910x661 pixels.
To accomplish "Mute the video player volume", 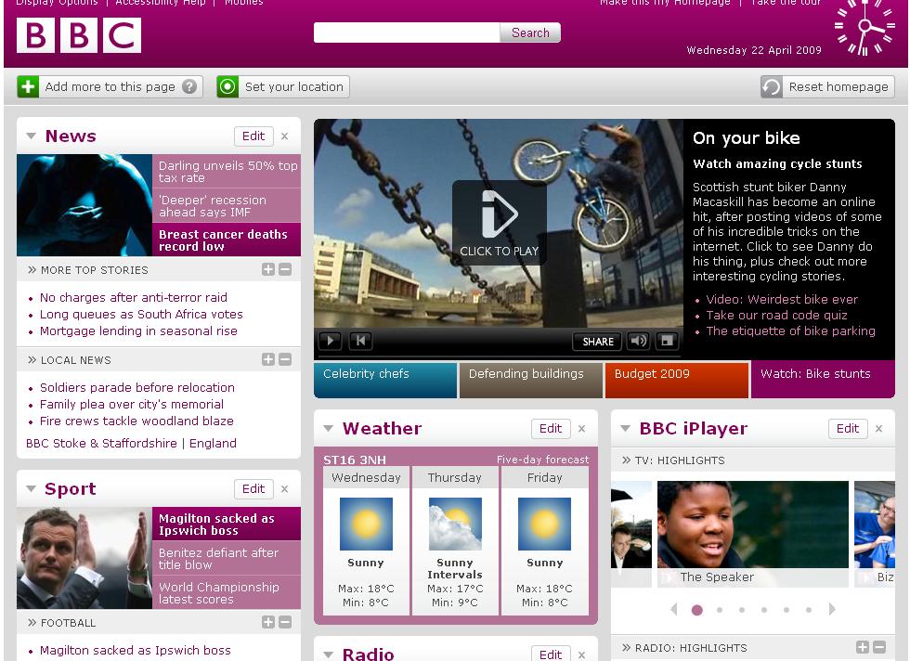I will pos(639,341).
